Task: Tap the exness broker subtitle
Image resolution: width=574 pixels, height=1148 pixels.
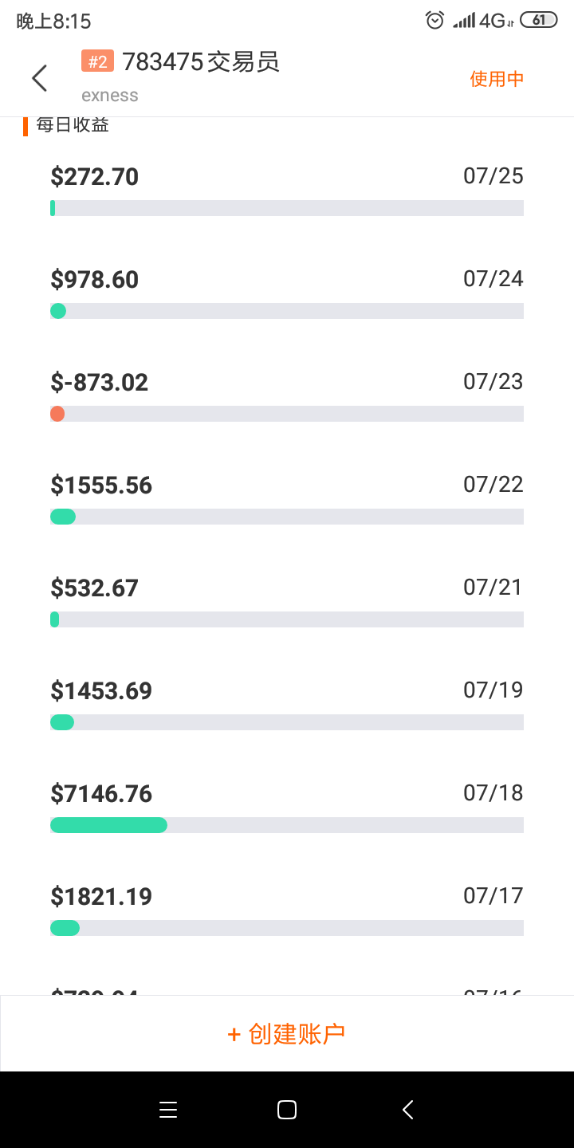Action: pyautogui.click(x=110, y=96)
